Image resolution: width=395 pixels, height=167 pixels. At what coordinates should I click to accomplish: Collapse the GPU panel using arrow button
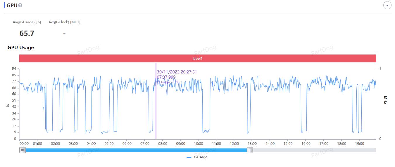[387, 6]
